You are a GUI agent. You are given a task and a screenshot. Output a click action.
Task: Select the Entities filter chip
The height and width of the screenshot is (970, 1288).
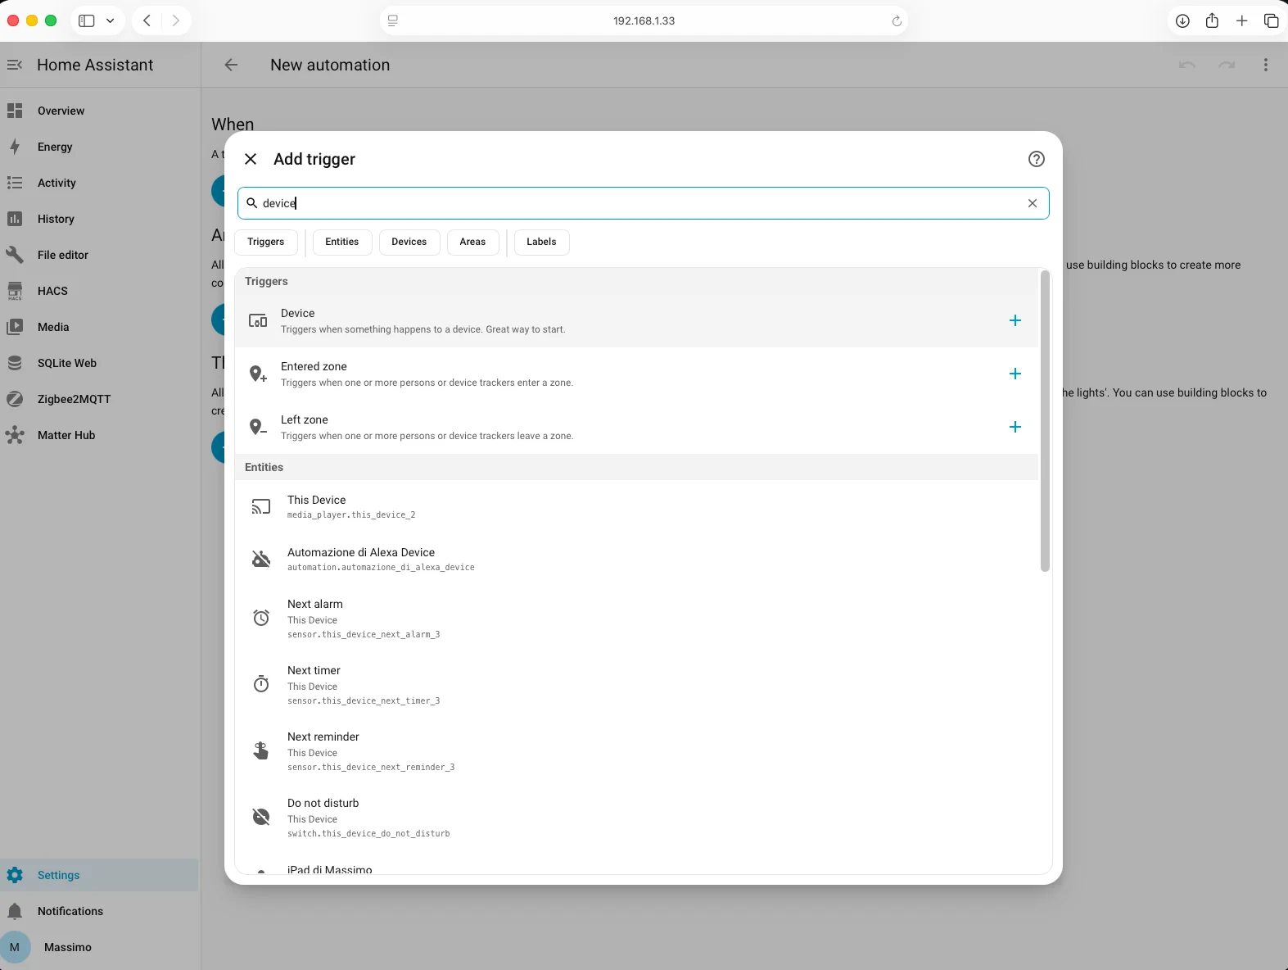[342, 242]
